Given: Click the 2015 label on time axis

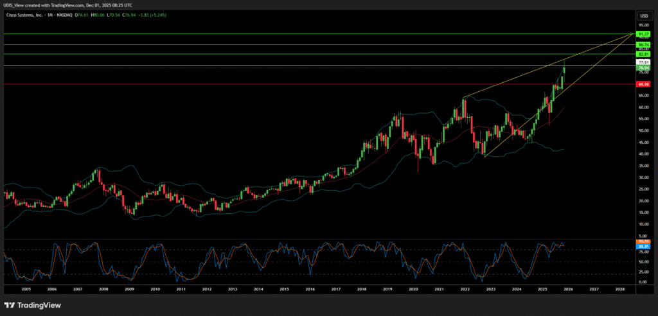Looking at the screenshot, I should 284,290.
